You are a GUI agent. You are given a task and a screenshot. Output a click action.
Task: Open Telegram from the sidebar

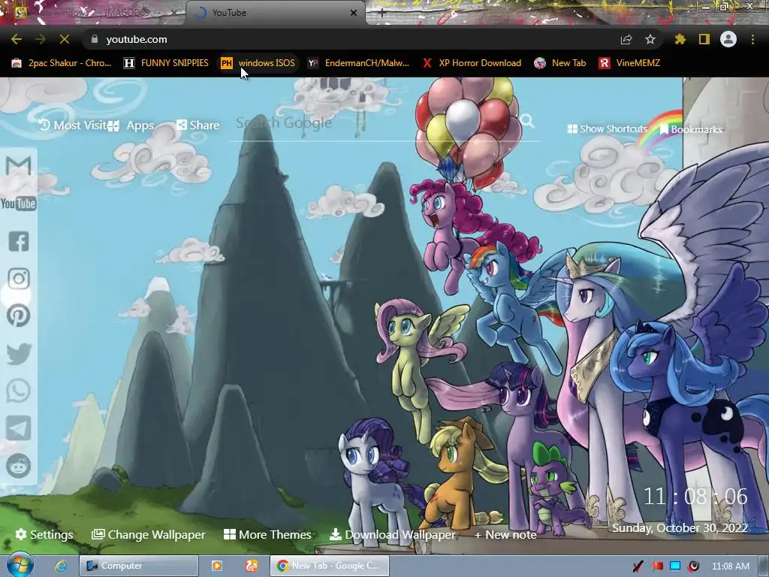click(19, 428)
